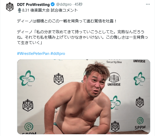Click the SPPM logo at photo's right
Image resolution: width=155 pixels, height=136 pixels.
pos(140,123)
